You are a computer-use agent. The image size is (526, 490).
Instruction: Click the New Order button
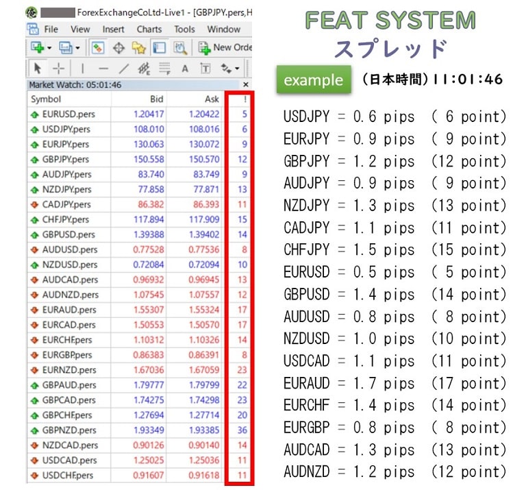[x=225, y=48]
